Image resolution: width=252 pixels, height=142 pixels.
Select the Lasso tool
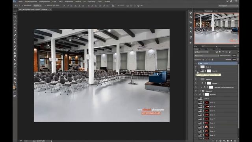(15, 21)
